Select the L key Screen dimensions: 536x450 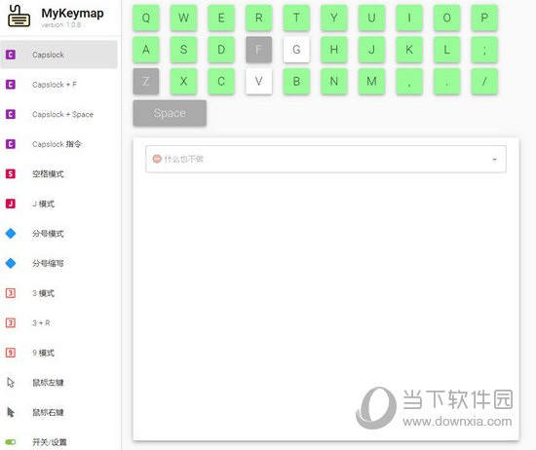pyautogui.click(x=446, y=50)
